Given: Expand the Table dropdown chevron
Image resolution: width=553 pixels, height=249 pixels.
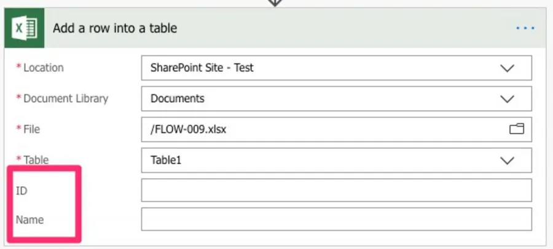Looking at the screenshot, I should [x=507, y=160].
